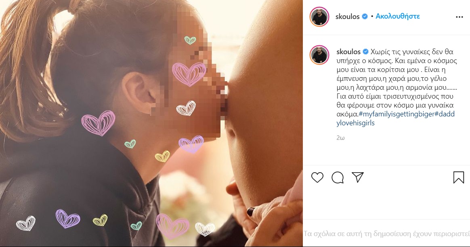Open the skoulos username in the caption
The width and height of the screenshot is (470, 247).
click(x=348, y=52)
